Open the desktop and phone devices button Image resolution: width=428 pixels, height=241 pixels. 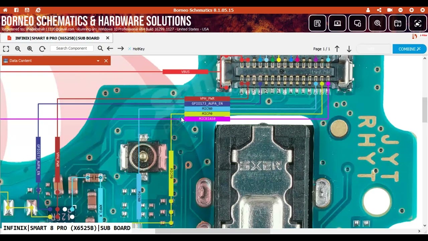coord(357,23)
